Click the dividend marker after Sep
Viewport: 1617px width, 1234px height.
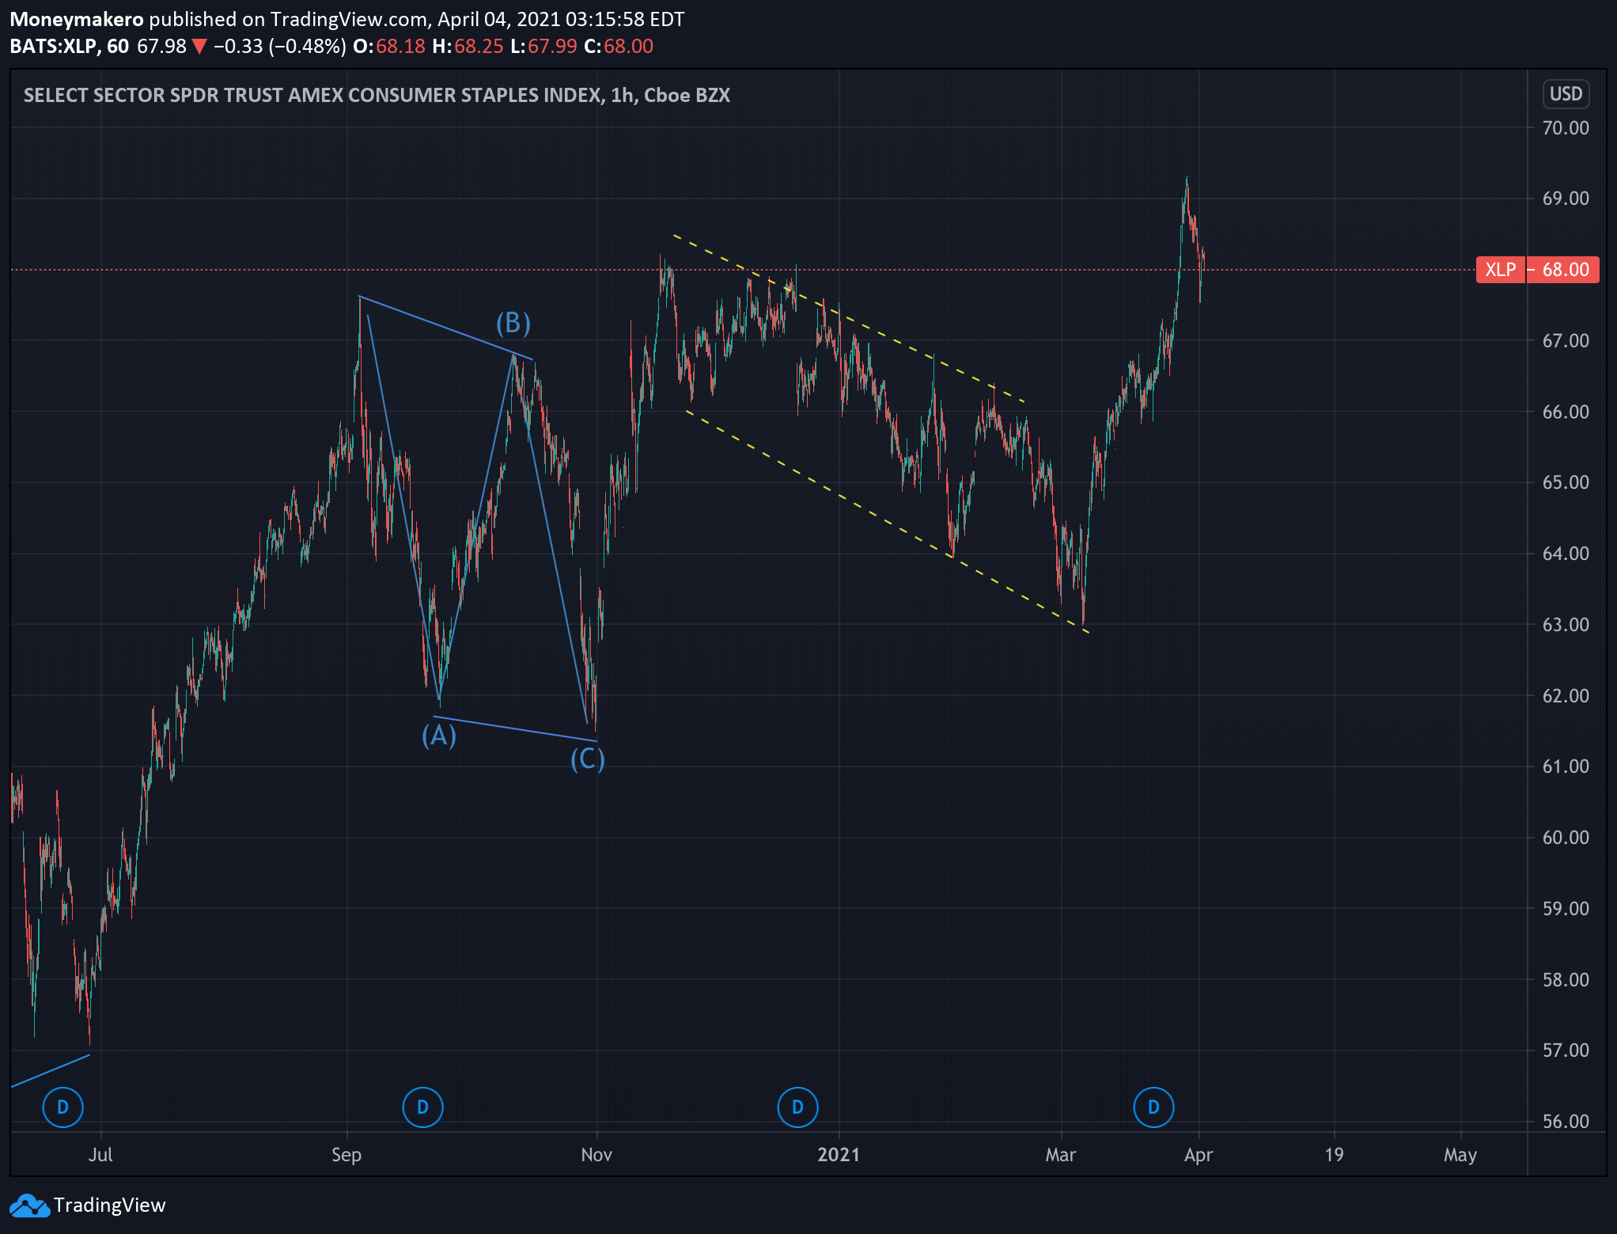click(422, 1107)
